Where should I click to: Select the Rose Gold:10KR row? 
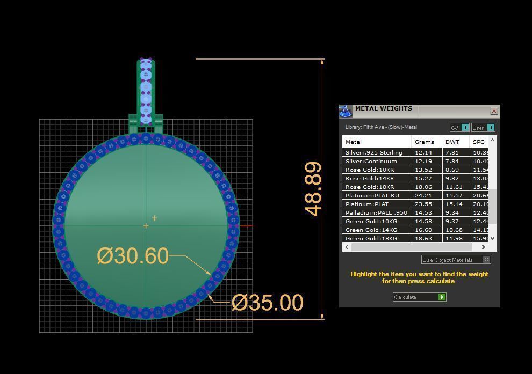[x=415, y=170]
